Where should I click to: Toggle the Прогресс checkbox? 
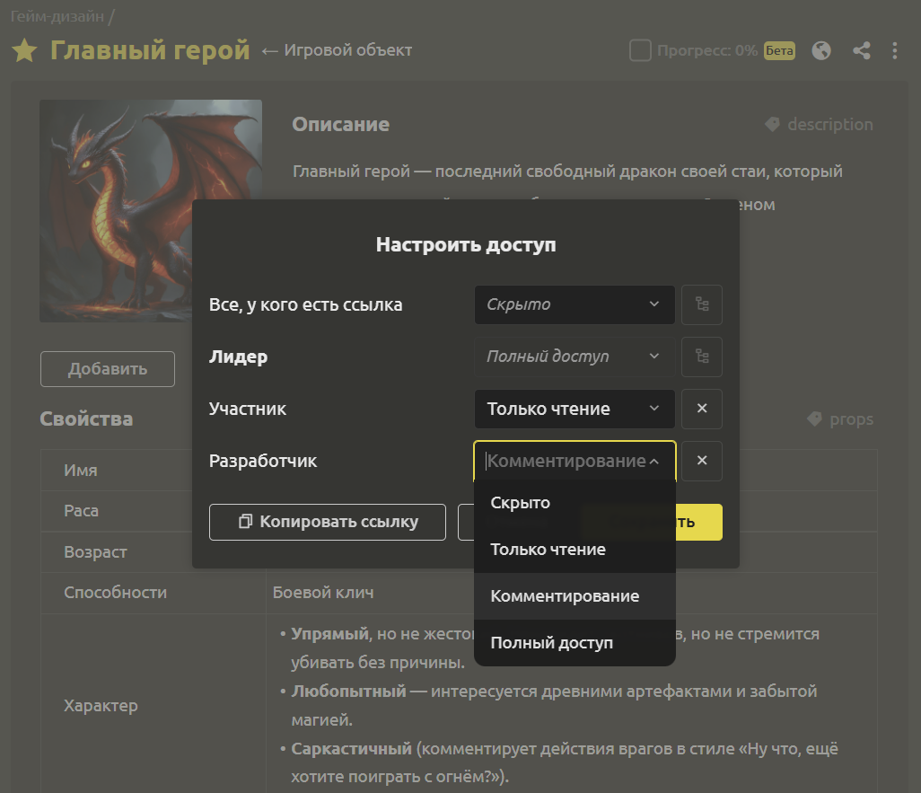pyautogui.click(x=640, y=50)
